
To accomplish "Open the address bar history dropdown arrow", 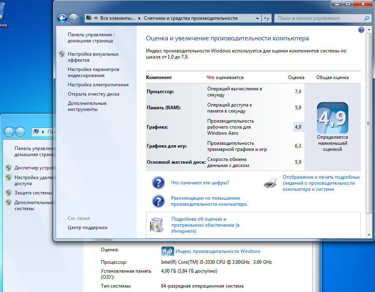I will [257, 18].
